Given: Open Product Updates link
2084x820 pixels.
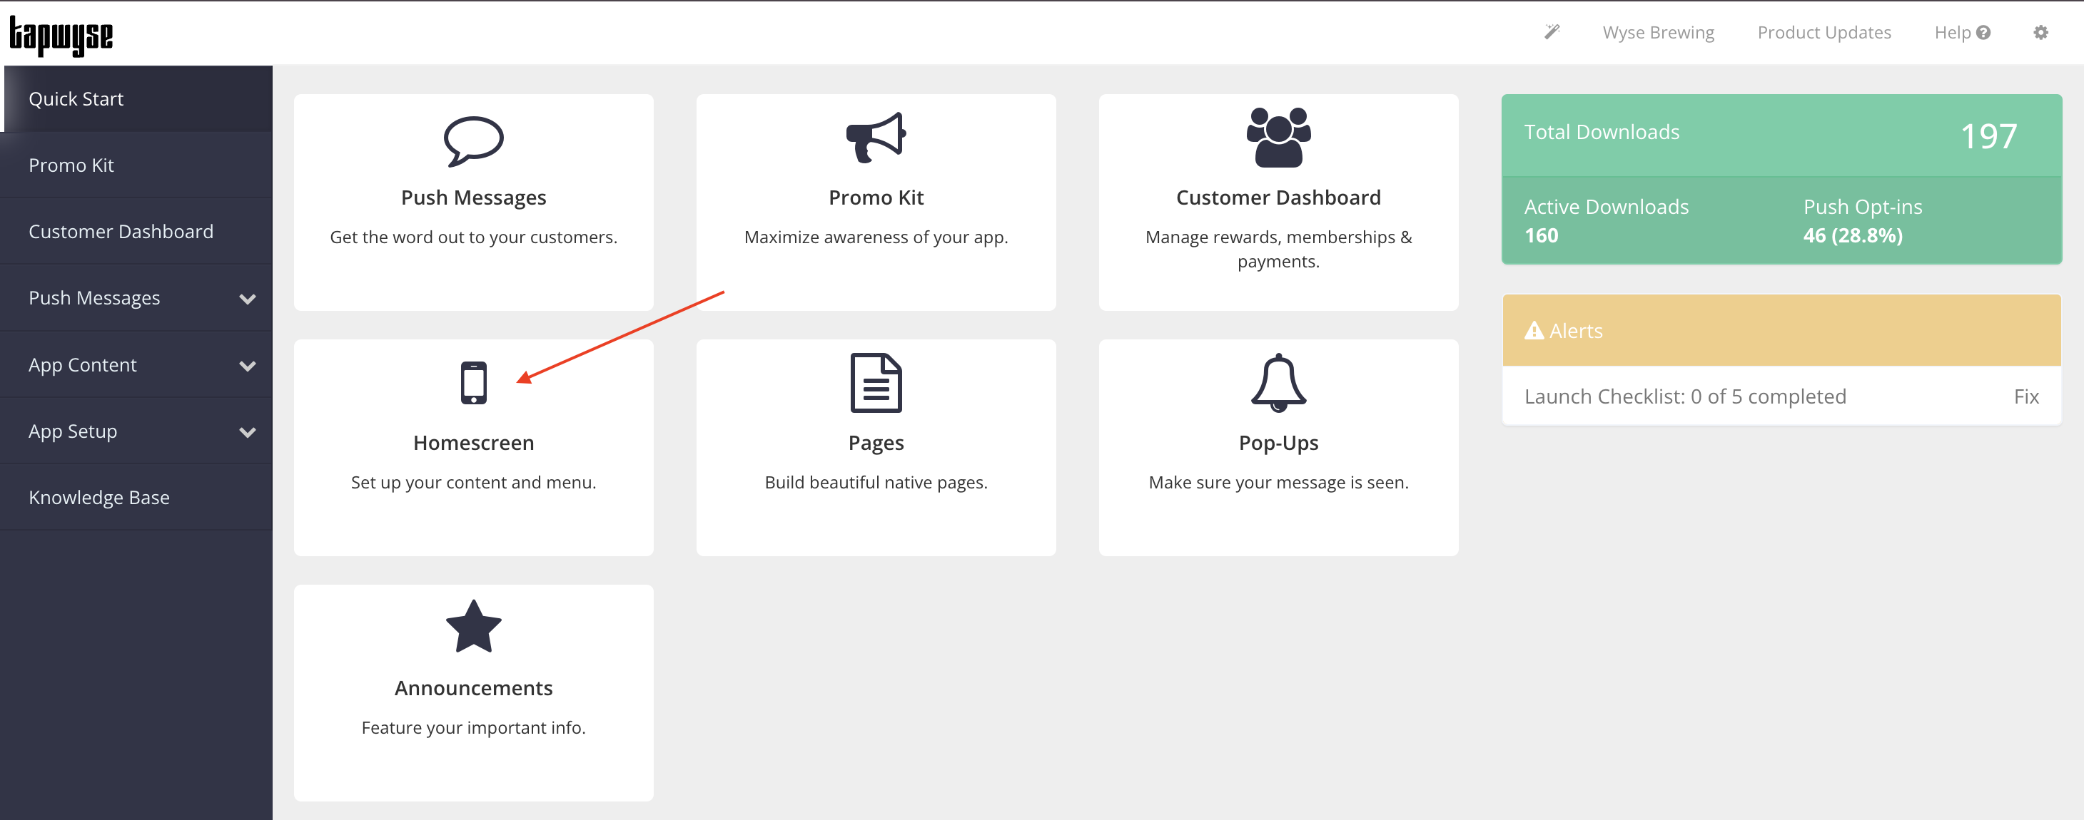Looking at the screenshot, I should click(x=1823, y=32).
